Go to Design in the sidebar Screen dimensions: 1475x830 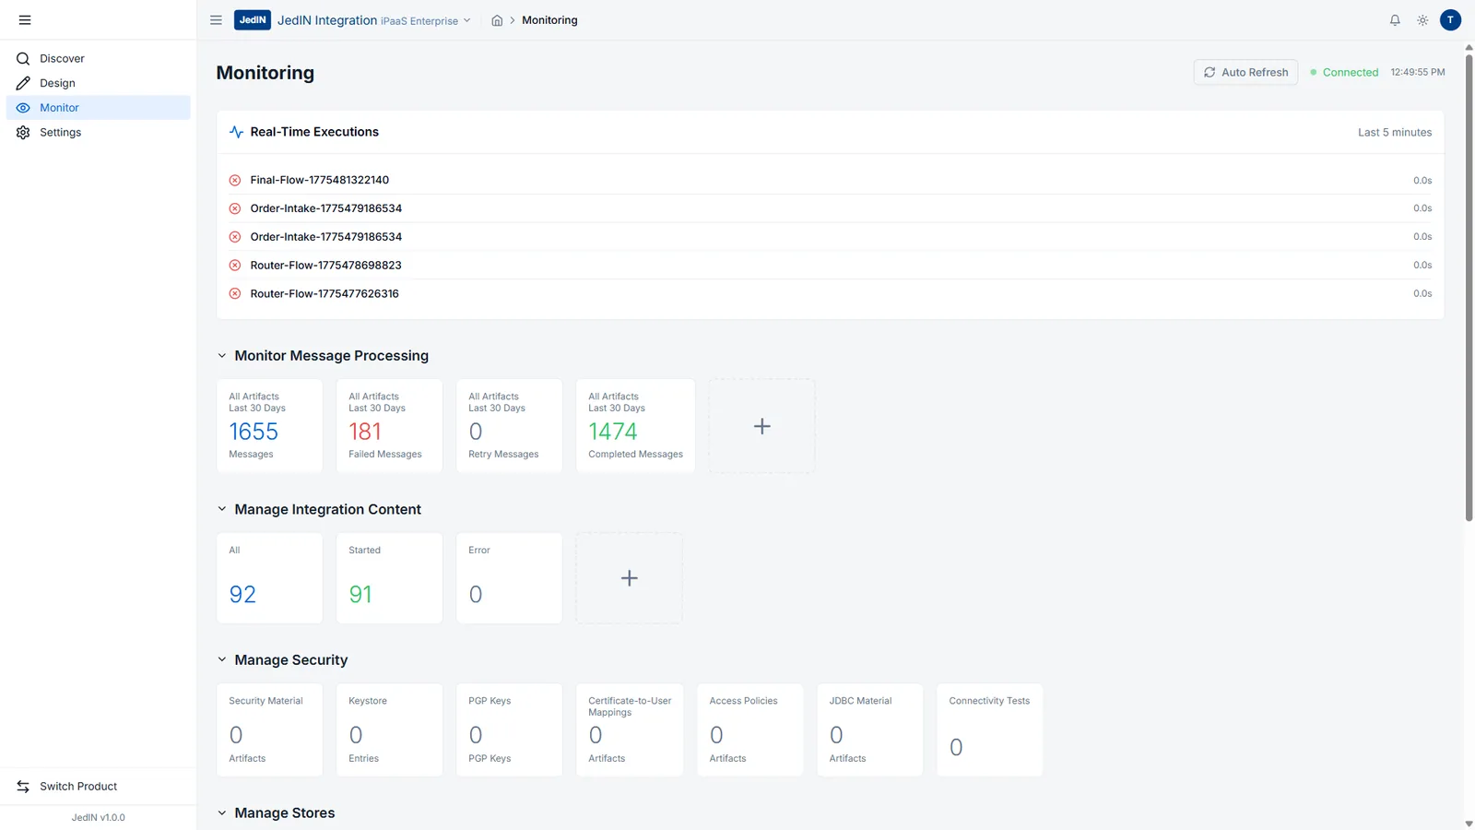pyautogui.click(x=99, y=83)
